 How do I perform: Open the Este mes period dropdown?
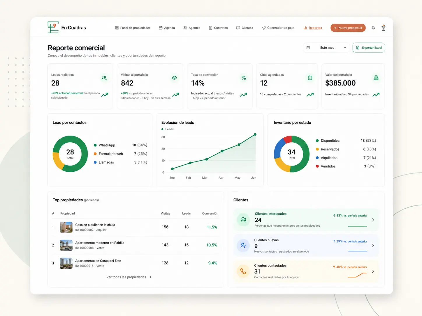click(x=326, y=48)
